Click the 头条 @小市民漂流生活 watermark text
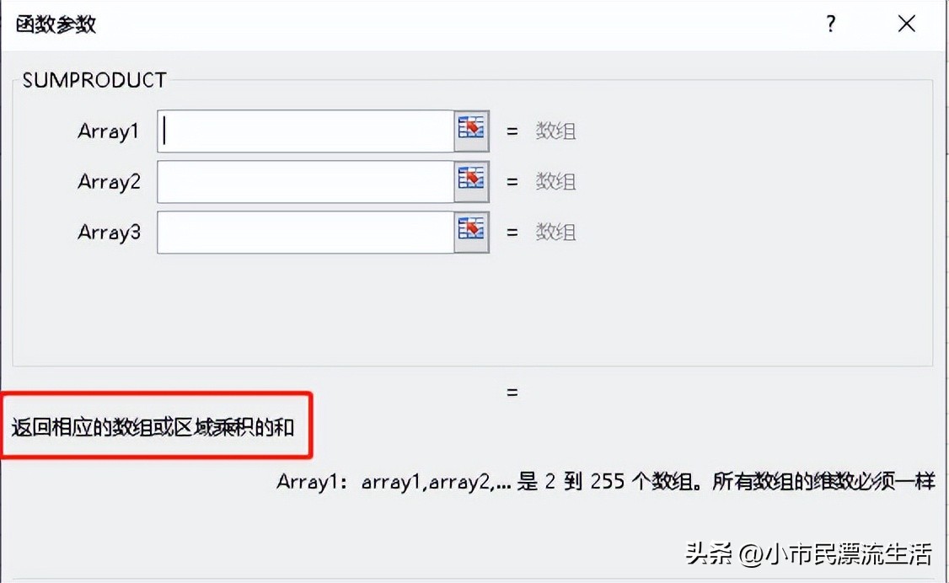 click(x=808, y=554)
